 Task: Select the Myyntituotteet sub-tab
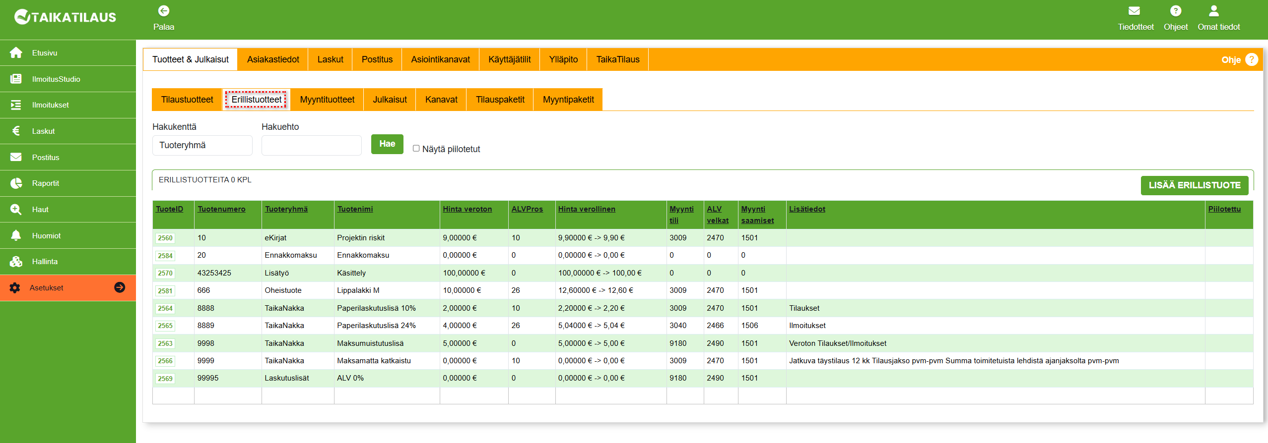[x=327, y=100]
